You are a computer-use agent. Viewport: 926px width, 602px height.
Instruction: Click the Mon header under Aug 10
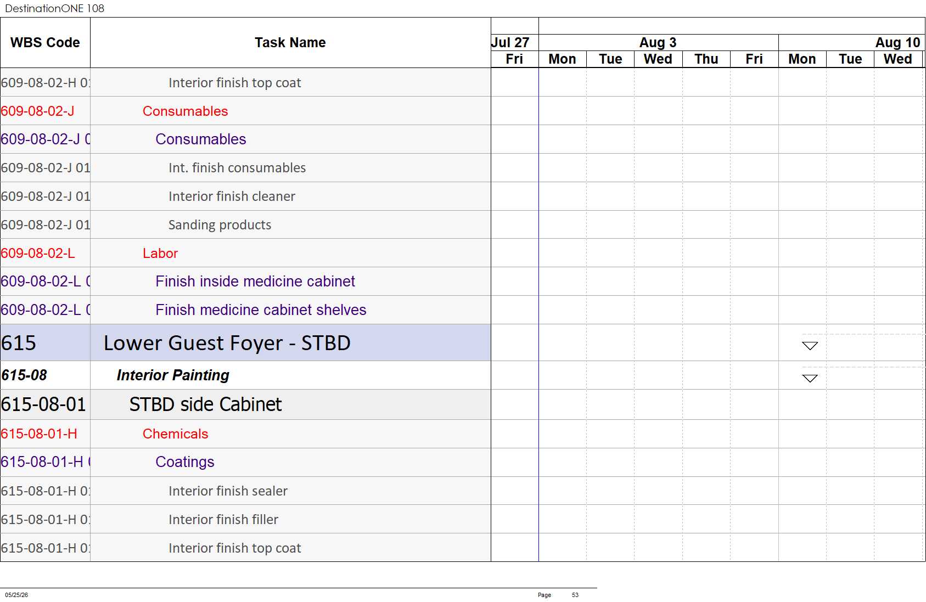coord(802,59)
